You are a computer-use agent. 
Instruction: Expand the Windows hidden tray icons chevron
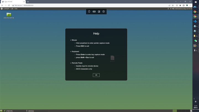(194, 99)
